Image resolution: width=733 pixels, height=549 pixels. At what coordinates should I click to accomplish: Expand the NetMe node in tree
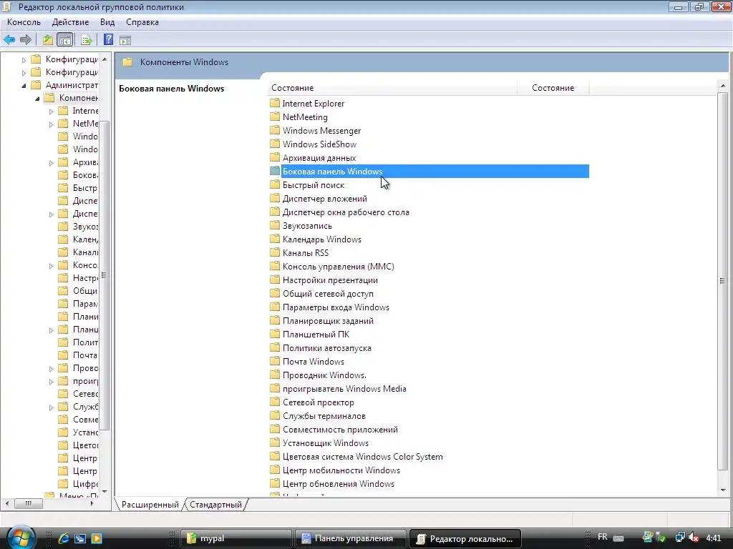click(x=51, y=124)
